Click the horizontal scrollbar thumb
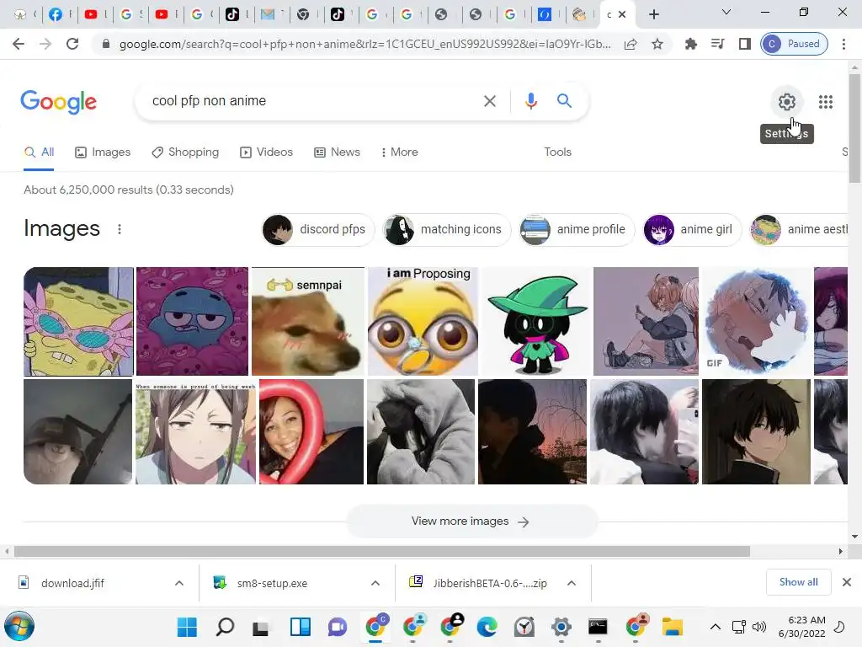 point(382,551)
